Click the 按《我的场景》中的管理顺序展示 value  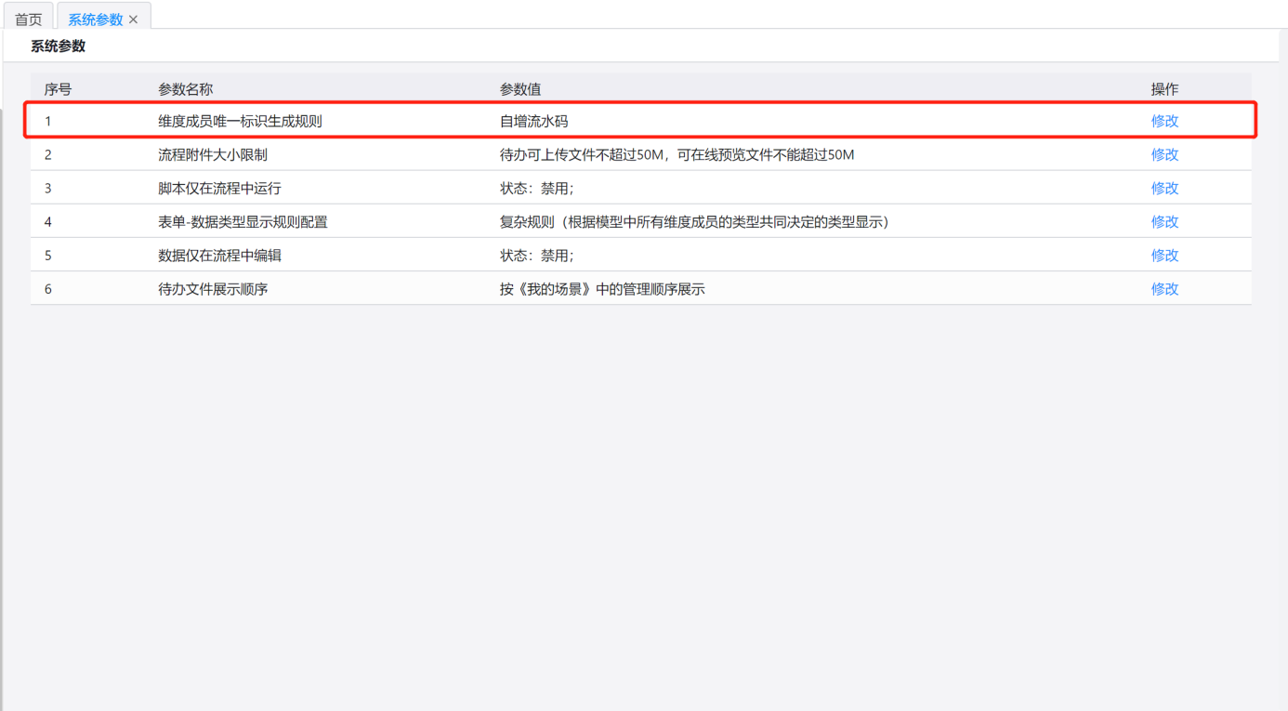click(x=601, y=289)
